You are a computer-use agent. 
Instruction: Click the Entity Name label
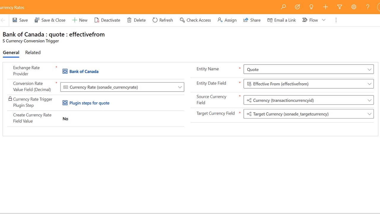[208, 69]
